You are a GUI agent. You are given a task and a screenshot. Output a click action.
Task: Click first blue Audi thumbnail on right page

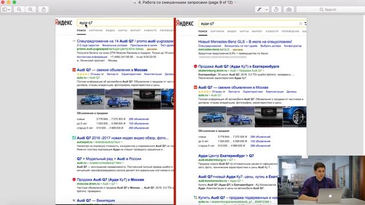pos(212,117)
